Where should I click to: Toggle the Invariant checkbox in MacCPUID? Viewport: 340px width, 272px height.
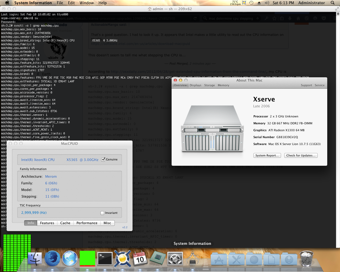coord(102,213)
